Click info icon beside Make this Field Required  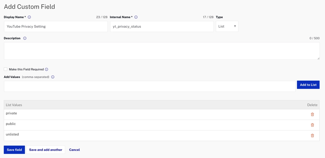click(47, 69)
